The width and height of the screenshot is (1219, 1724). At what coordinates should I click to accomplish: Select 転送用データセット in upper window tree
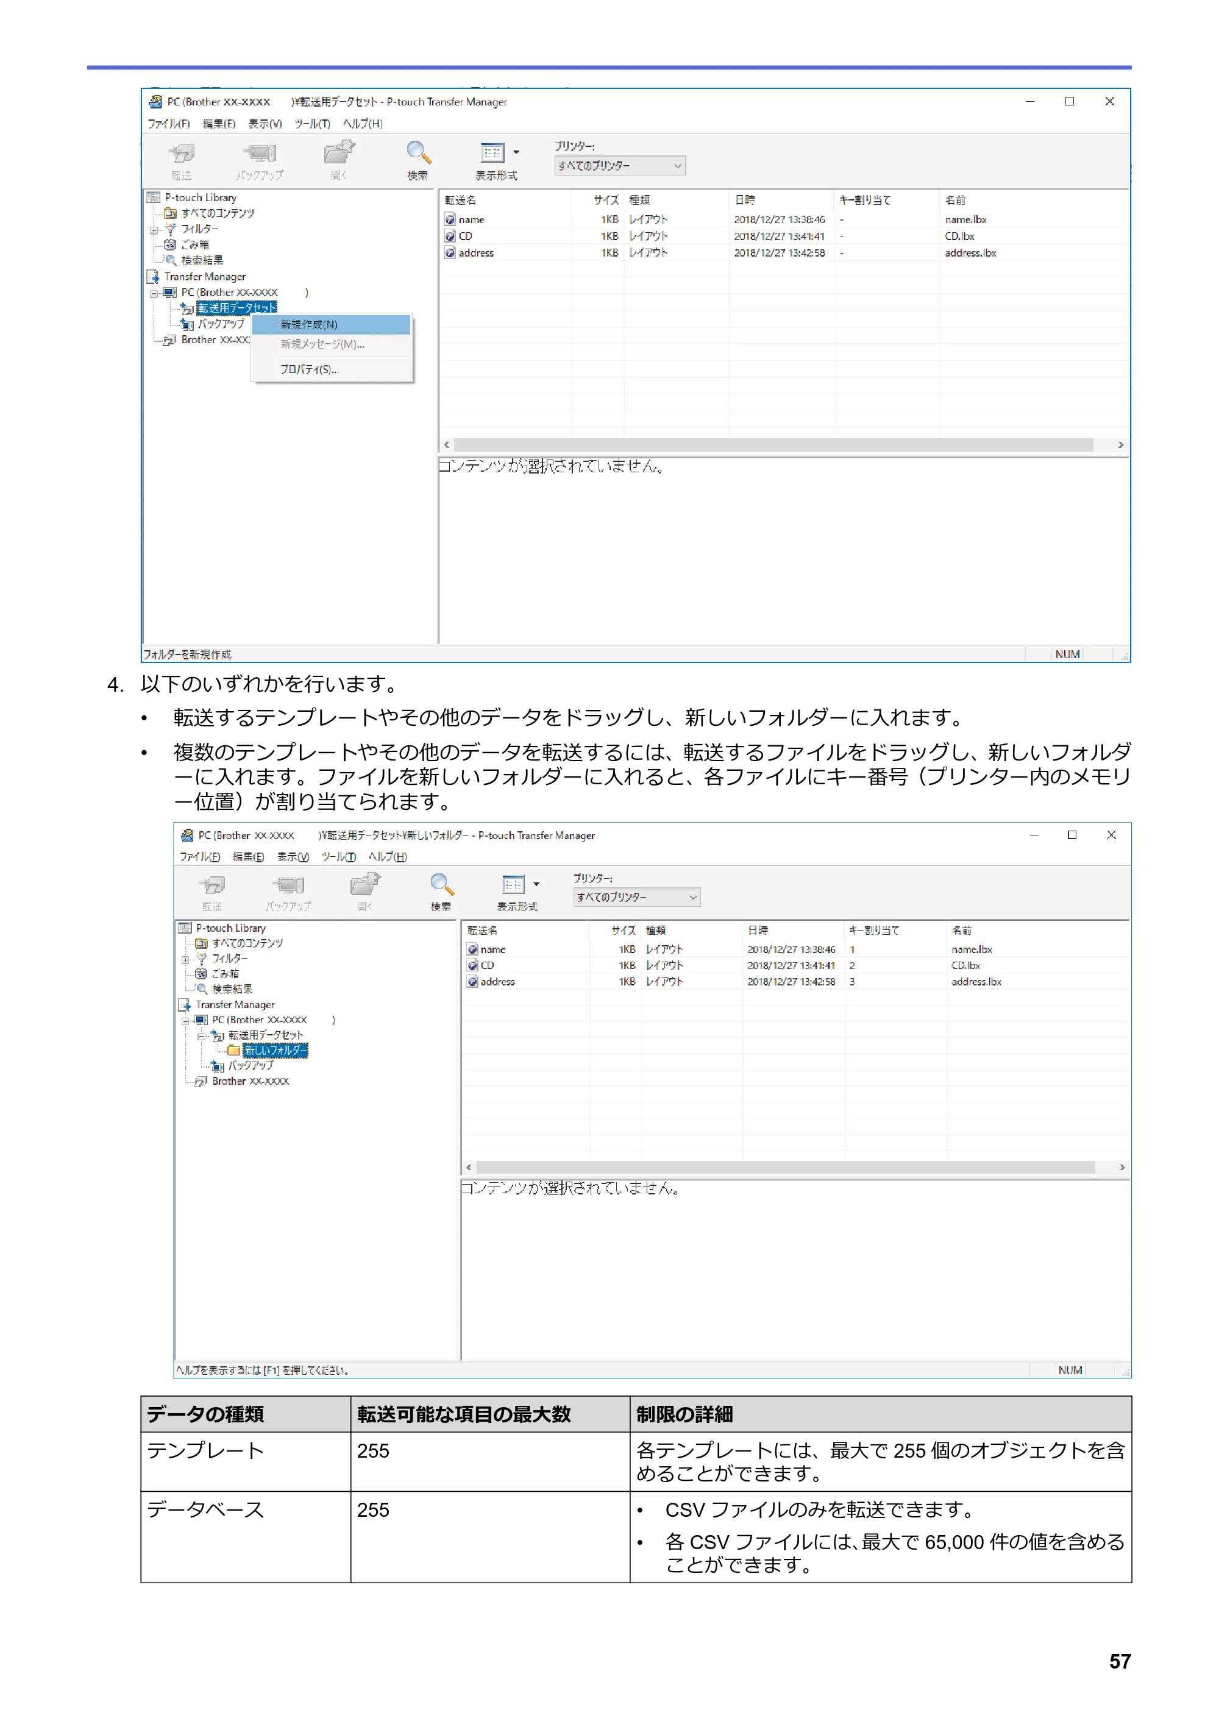(237, 308)
